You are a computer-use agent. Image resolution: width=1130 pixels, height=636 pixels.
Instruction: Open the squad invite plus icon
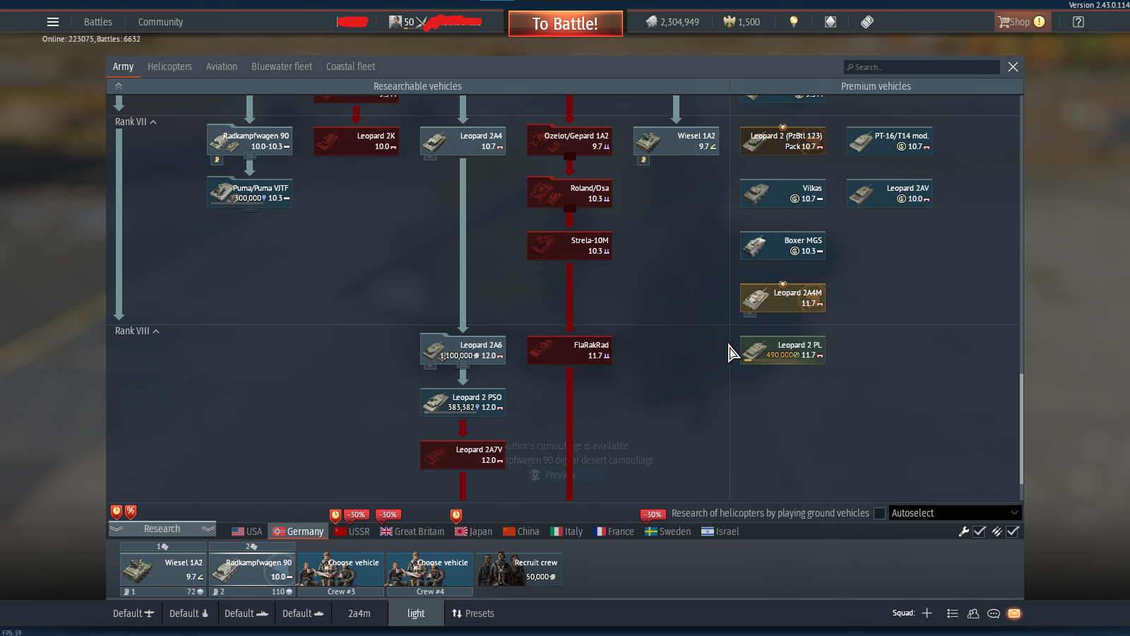pos(927,613)
